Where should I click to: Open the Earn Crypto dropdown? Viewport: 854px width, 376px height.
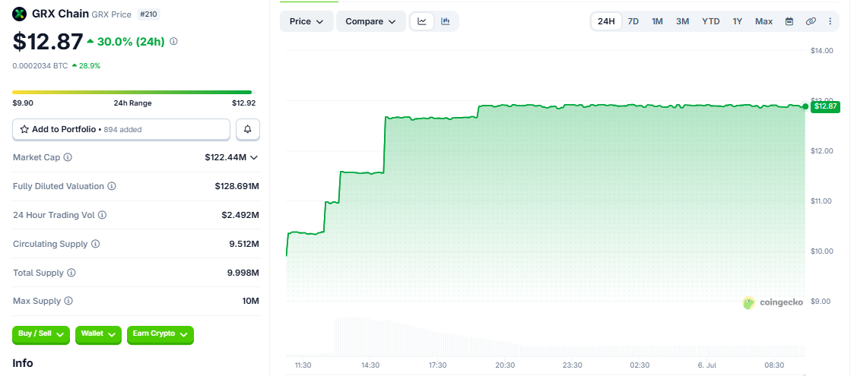[160, 335]
